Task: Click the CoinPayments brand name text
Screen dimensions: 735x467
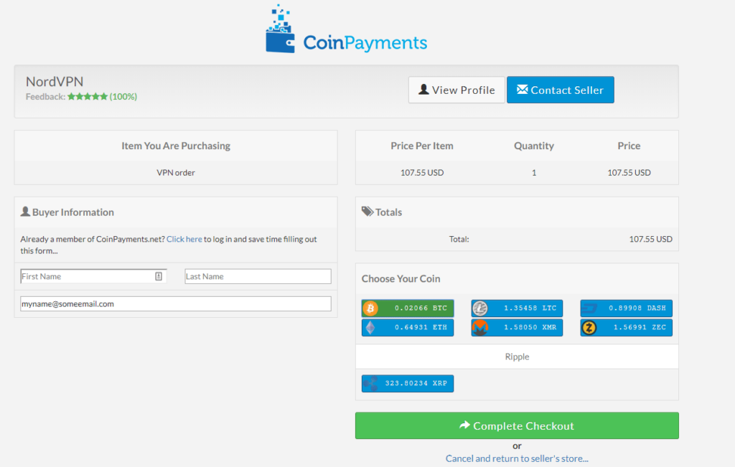Action: pyautogui.click(x=365, y=42)
